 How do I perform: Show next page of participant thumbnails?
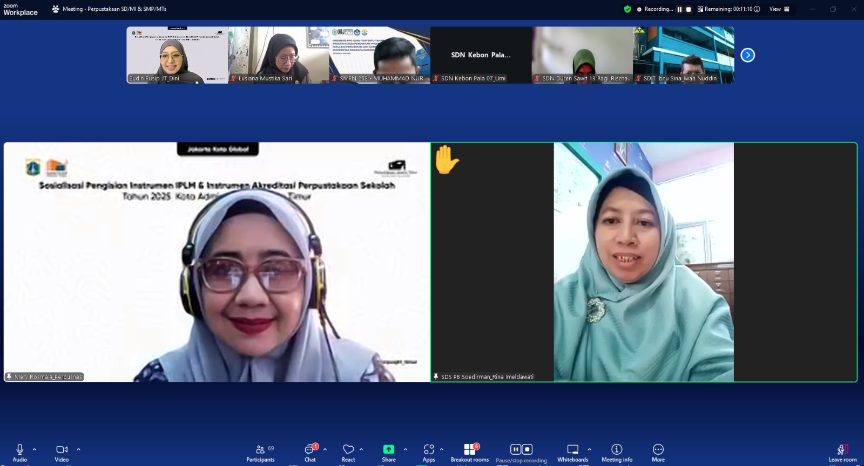(x=748, y=55)
